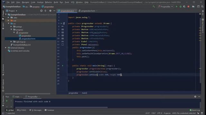
Task: Click the Select Opened File window icon
Action: [x=198, y=6]
